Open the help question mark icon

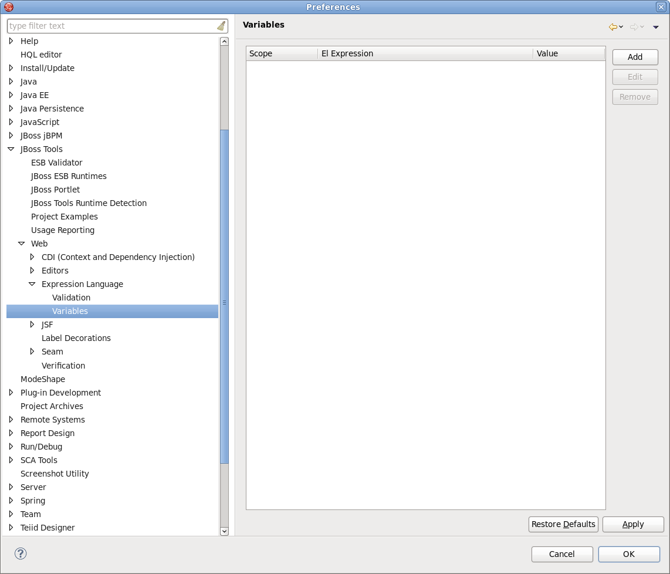click(x=21, y=553)
